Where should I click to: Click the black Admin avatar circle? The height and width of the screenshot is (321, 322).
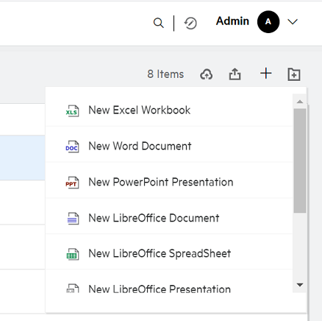tap(268, 22)
